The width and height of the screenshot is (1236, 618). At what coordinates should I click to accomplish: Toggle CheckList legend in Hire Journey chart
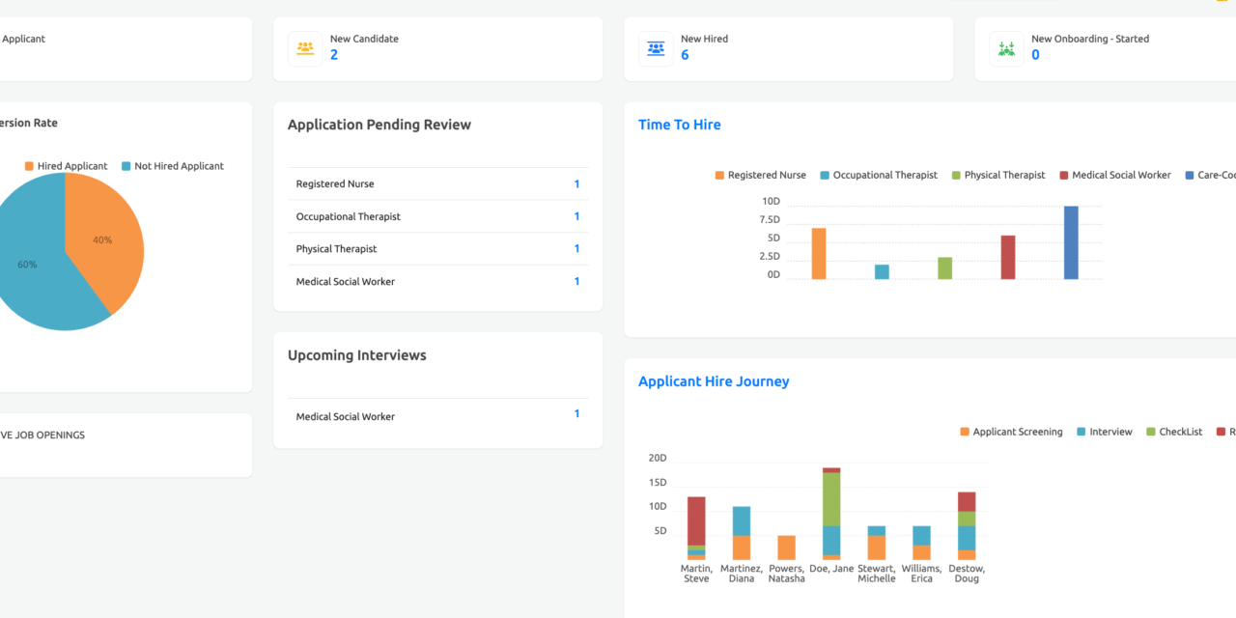(1173, 432)
